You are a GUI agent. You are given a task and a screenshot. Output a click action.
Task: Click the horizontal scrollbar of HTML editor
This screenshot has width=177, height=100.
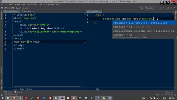click(x=47, y=87)
